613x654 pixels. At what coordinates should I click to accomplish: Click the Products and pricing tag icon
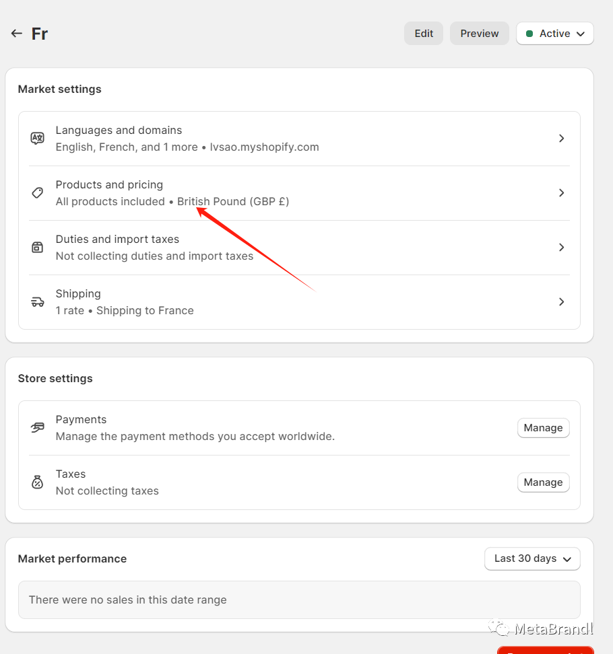(x=38, y=192)
